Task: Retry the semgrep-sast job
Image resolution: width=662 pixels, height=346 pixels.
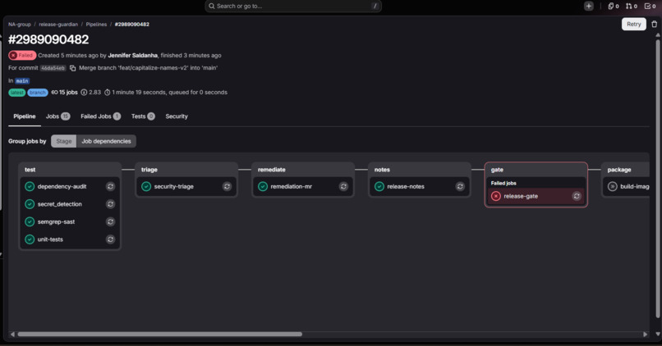Action: (x=110, y=221)
